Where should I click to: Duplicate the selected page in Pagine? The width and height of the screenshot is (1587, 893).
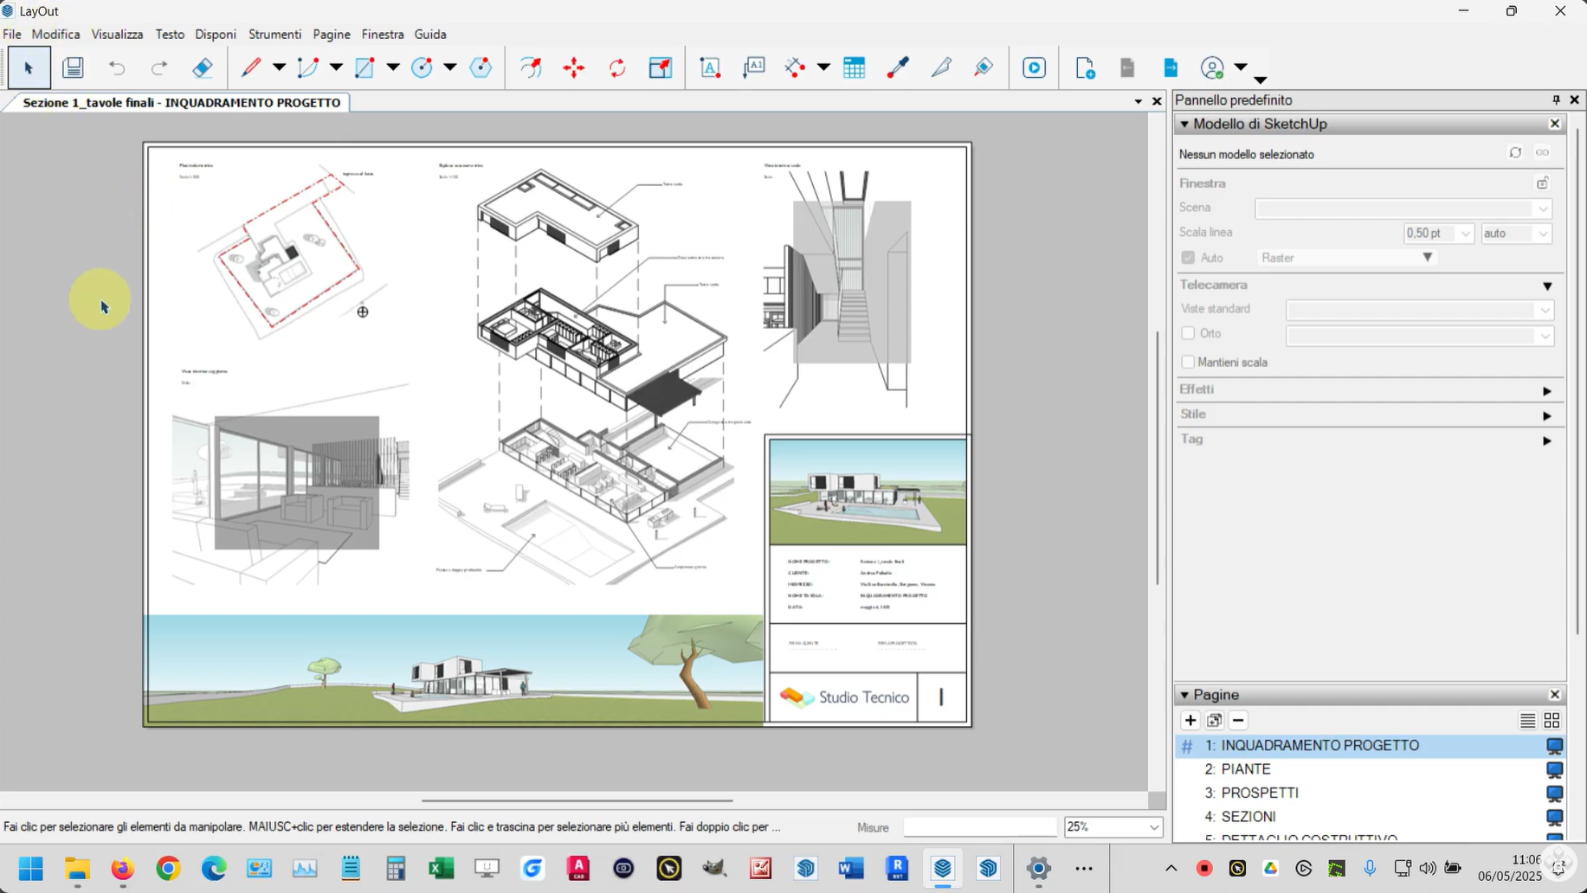[1214, 721]
